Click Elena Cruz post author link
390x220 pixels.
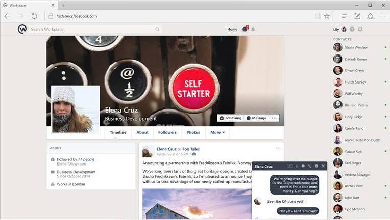(x=166, y=149)
